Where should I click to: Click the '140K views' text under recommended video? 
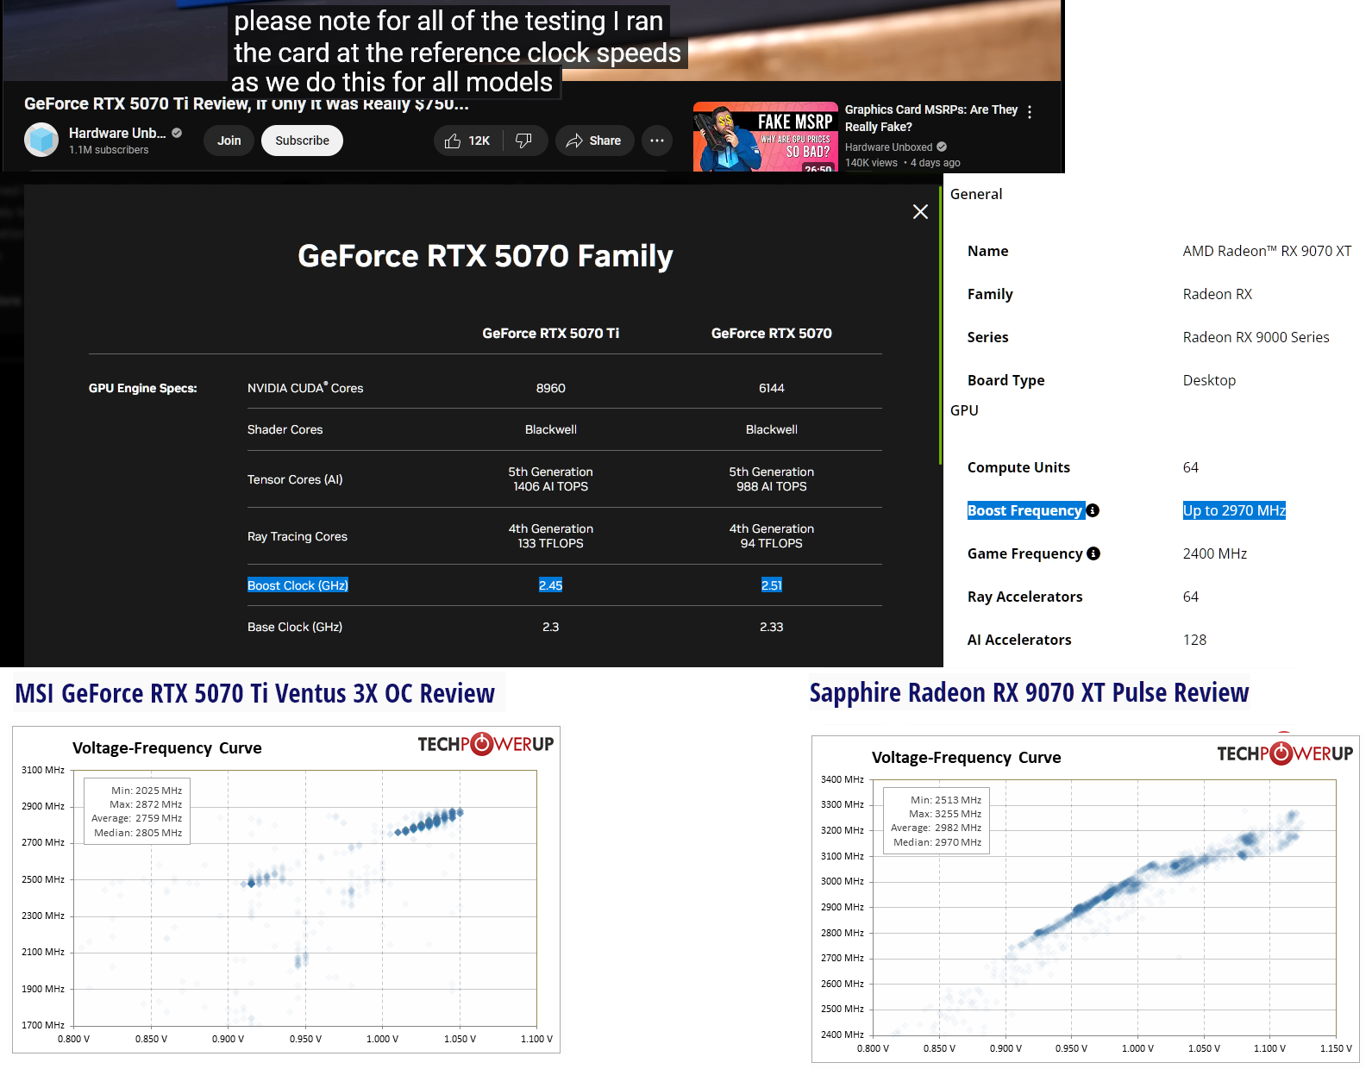[871, 163]
